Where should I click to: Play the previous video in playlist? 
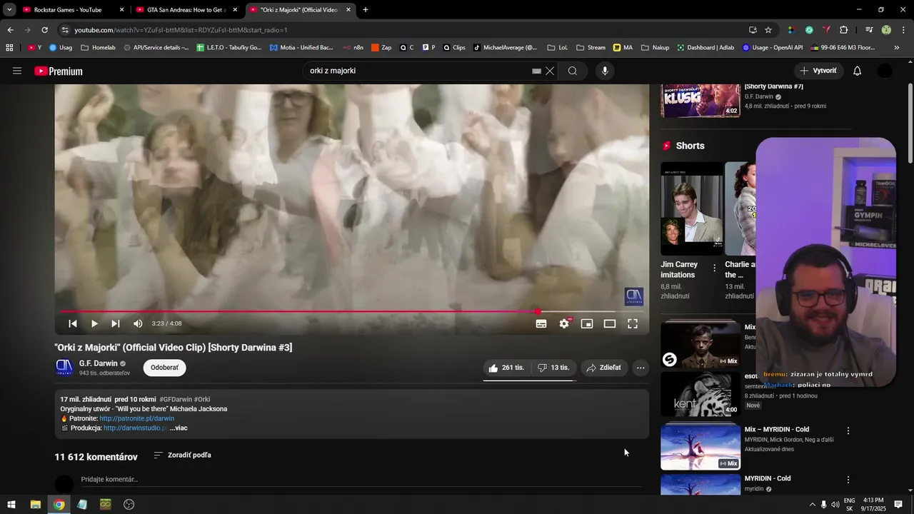coord(73,323)
